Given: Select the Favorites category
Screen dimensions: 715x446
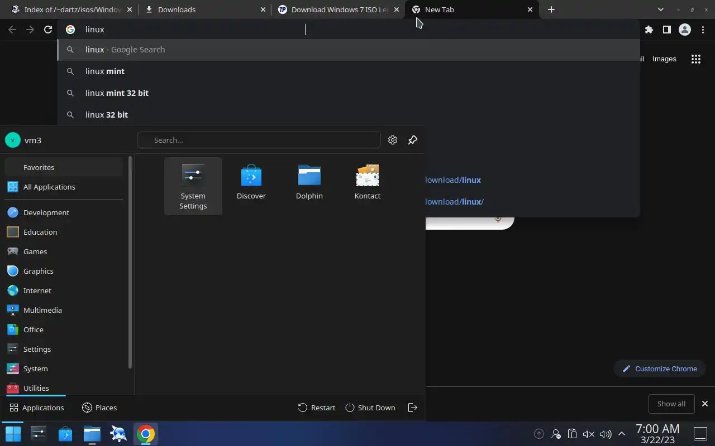Looking at the screenshot, I should coord(64,167).
